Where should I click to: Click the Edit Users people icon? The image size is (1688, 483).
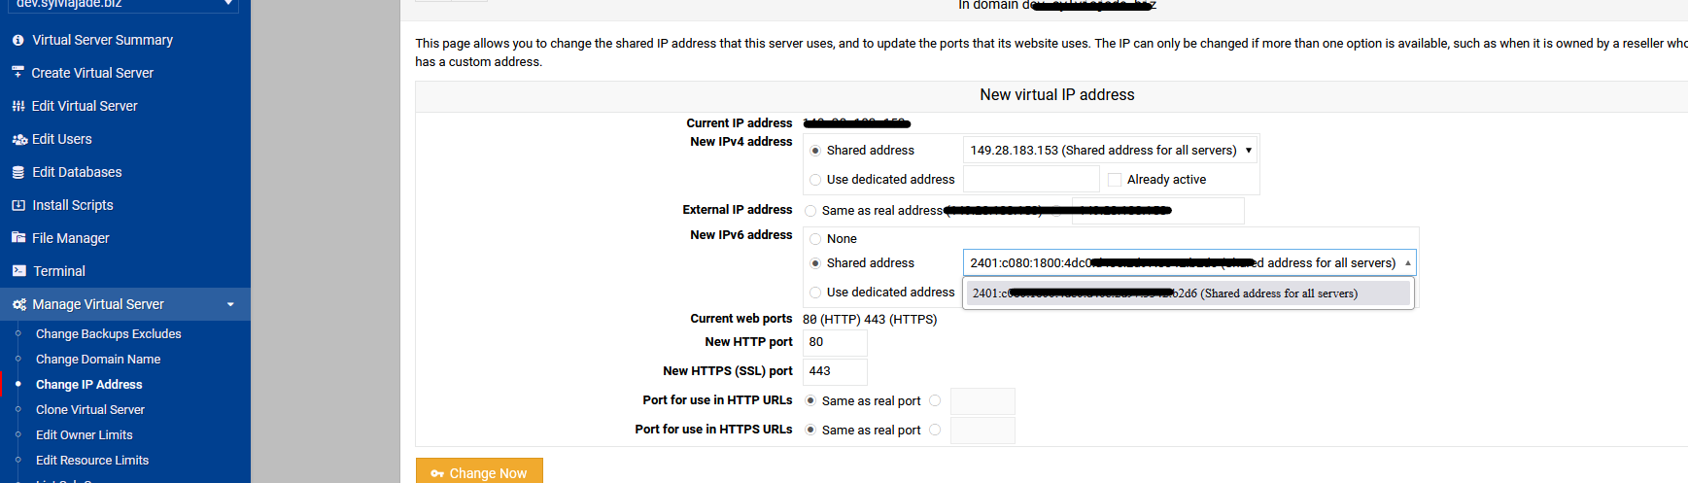pos(19,139)
